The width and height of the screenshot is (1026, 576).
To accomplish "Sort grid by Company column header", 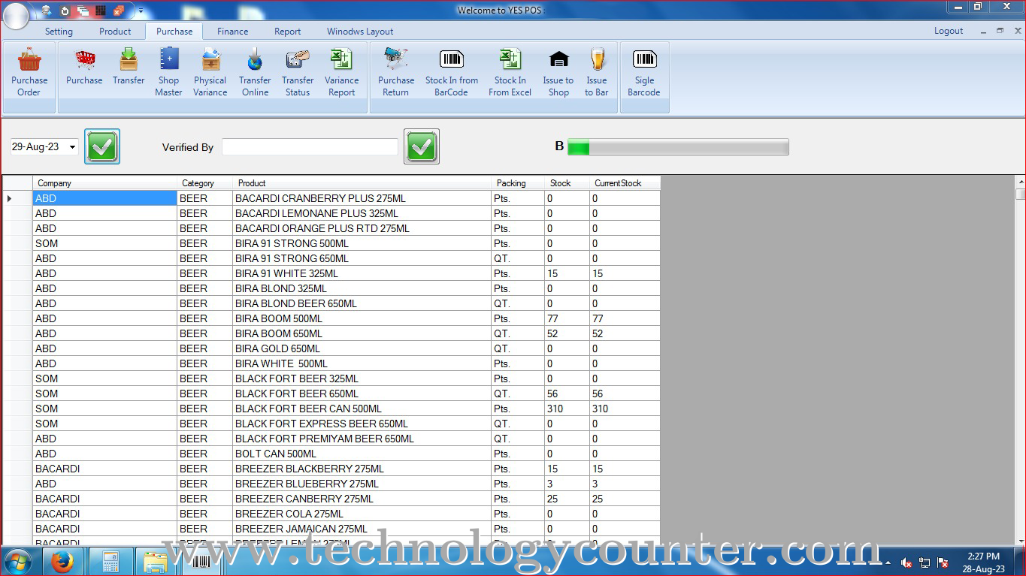I will (105, 183).
